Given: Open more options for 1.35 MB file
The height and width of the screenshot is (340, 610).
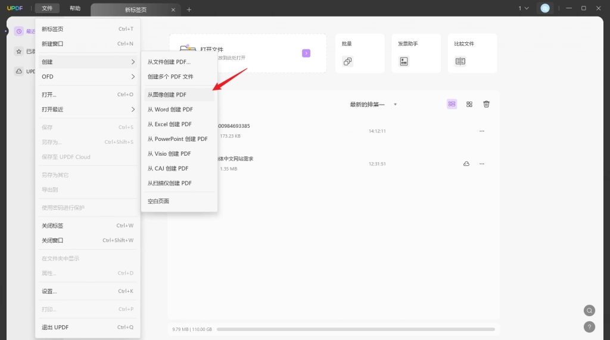Looking at the screenshot, I should (481, 164).
